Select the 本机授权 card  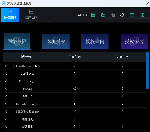coord(56,41)
